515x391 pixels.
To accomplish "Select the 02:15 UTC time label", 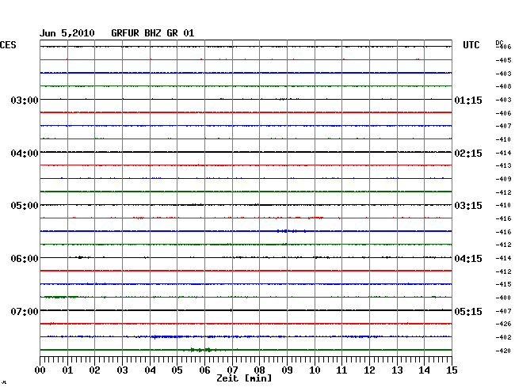I will click(x=468, y=154).
